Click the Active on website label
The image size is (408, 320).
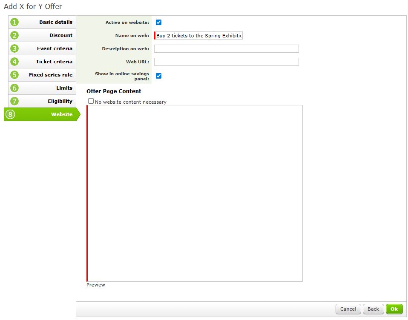pos(127,23)
